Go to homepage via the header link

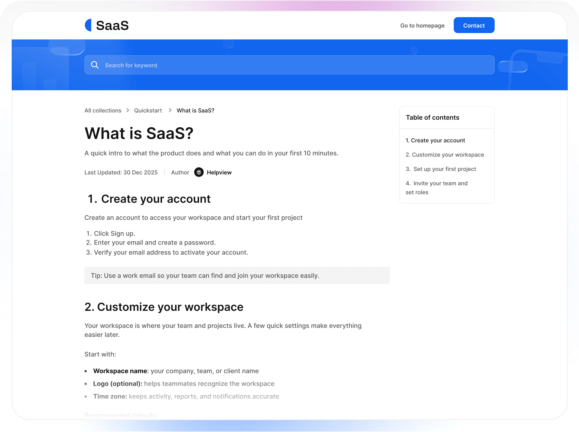click(422, 25)
